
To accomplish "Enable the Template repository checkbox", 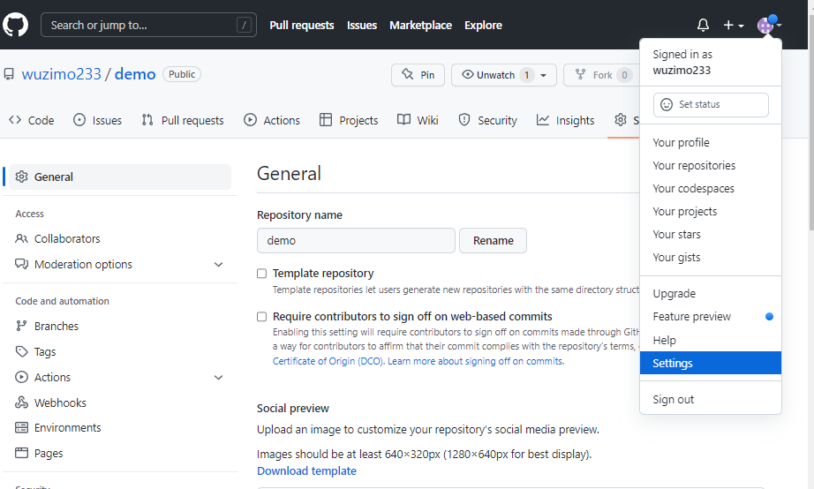I will pyautogui.click(x=261, y=274).
